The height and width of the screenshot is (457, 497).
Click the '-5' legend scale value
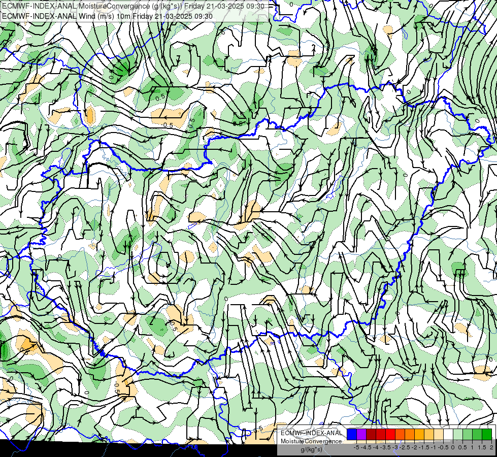click(356, 447)
